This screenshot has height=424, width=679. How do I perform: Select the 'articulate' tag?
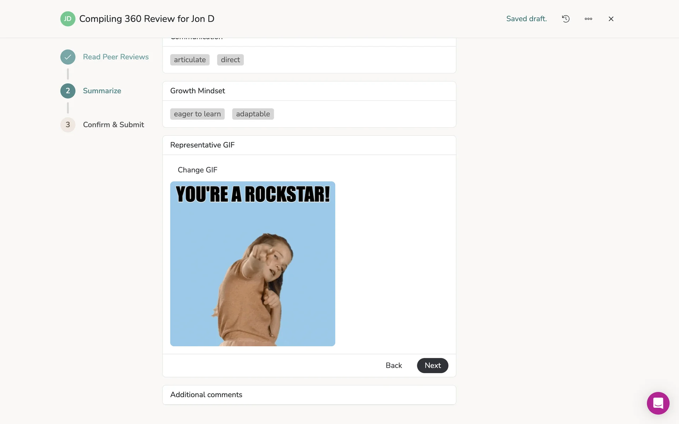(190, 60)
